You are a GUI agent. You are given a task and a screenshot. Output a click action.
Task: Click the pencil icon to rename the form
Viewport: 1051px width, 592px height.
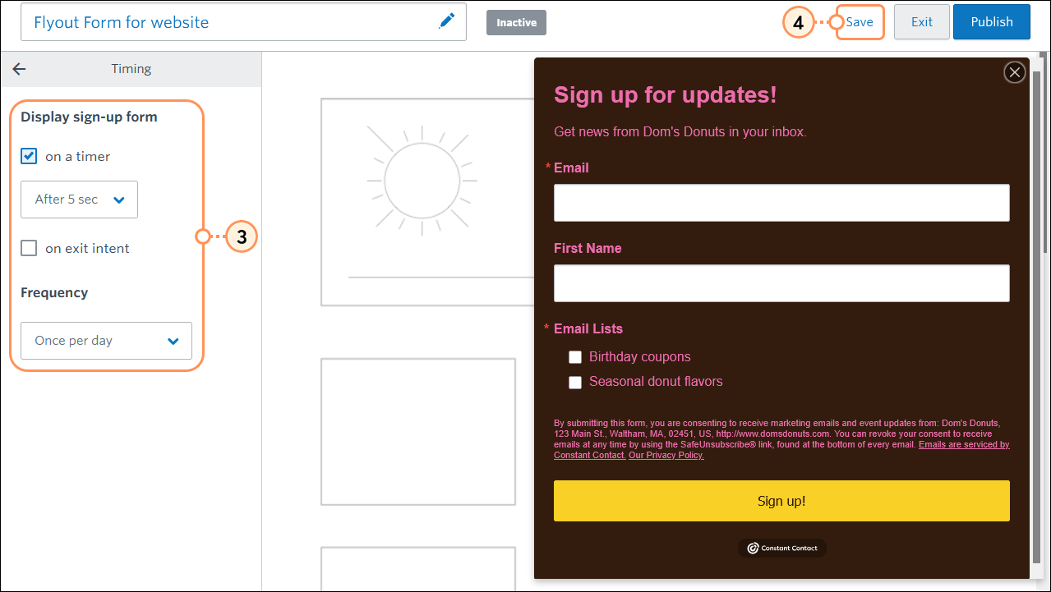pos(446,21)
